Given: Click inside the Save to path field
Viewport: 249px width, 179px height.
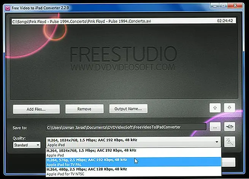Looking at the screenshot, I should pyautogui.click(x=125, y=127).
